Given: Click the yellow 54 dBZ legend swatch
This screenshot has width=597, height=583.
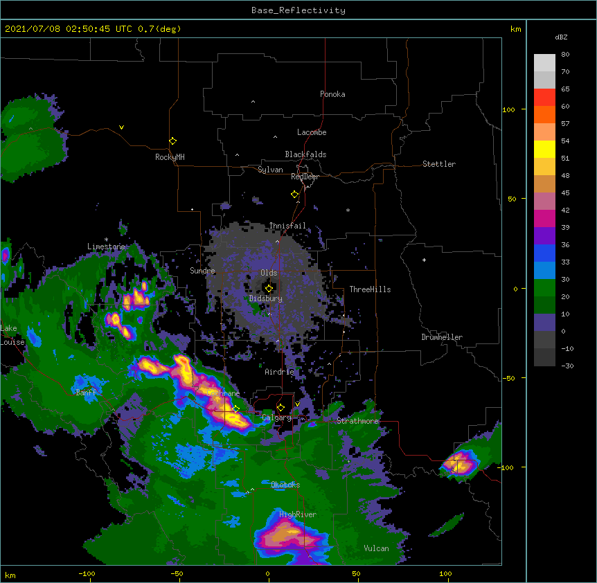Looking at the screenshot, I should coord(544,149).
